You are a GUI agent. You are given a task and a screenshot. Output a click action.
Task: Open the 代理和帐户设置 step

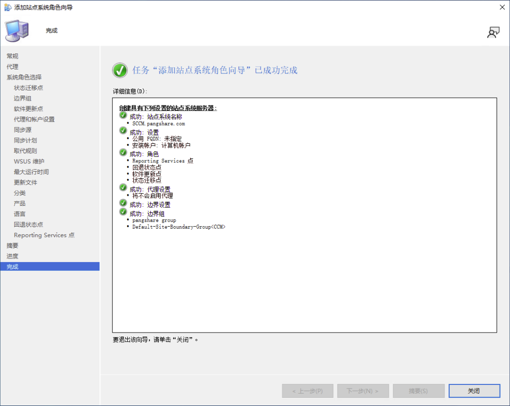tap(34, 119)
